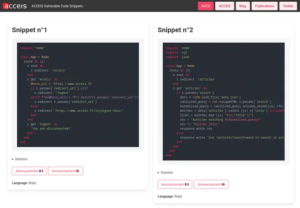Click the r.redirect '/logout' line

point(52,93)
